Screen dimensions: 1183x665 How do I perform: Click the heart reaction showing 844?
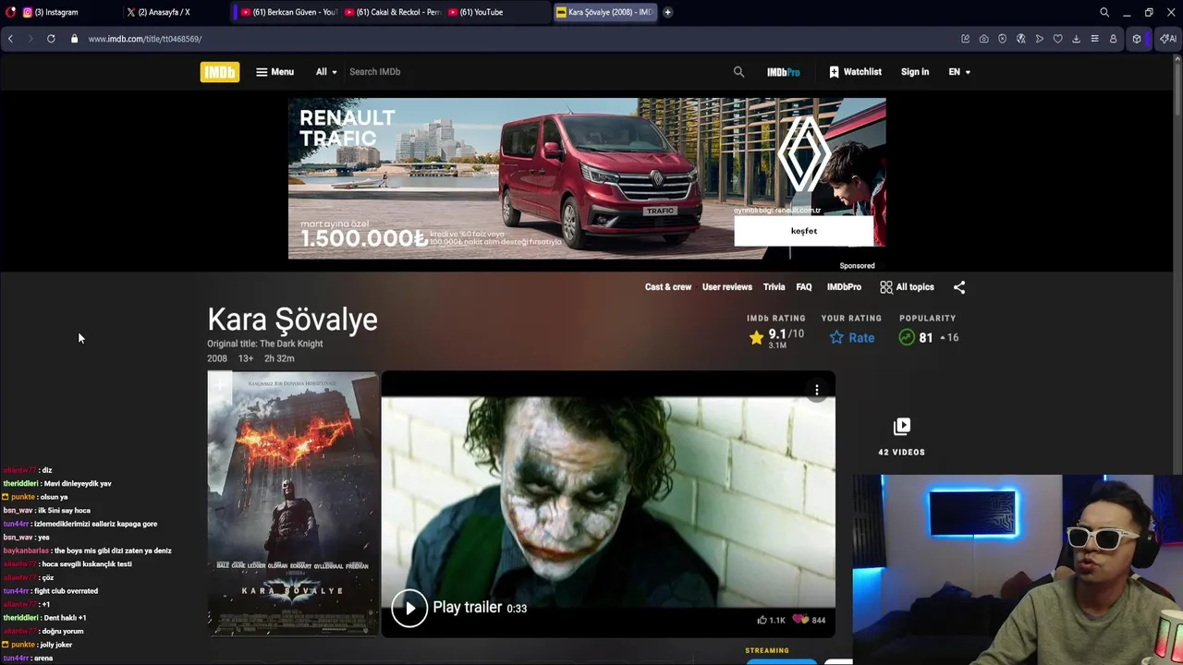[x=809, y=620]
